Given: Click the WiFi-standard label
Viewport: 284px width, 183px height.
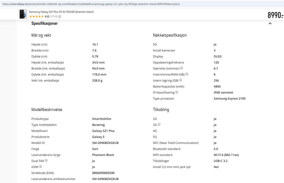Looking at the screenshot, I should point(162,155).
